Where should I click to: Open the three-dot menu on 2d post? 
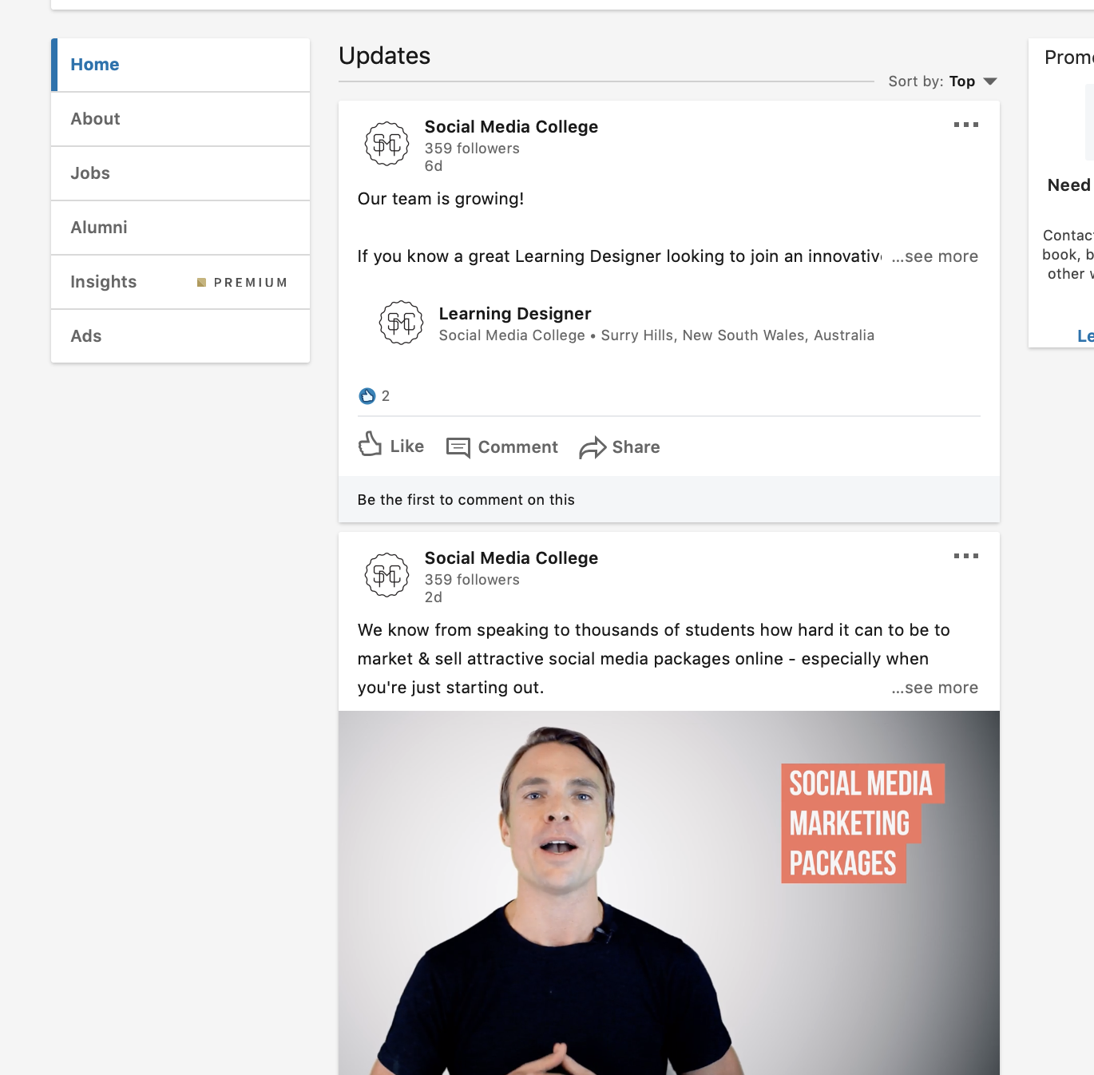point(966,556)
